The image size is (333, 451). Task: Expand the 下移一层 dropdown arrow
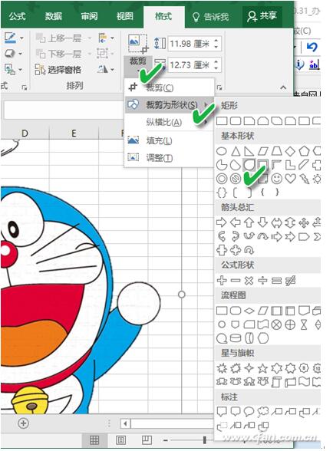[90, 54]
